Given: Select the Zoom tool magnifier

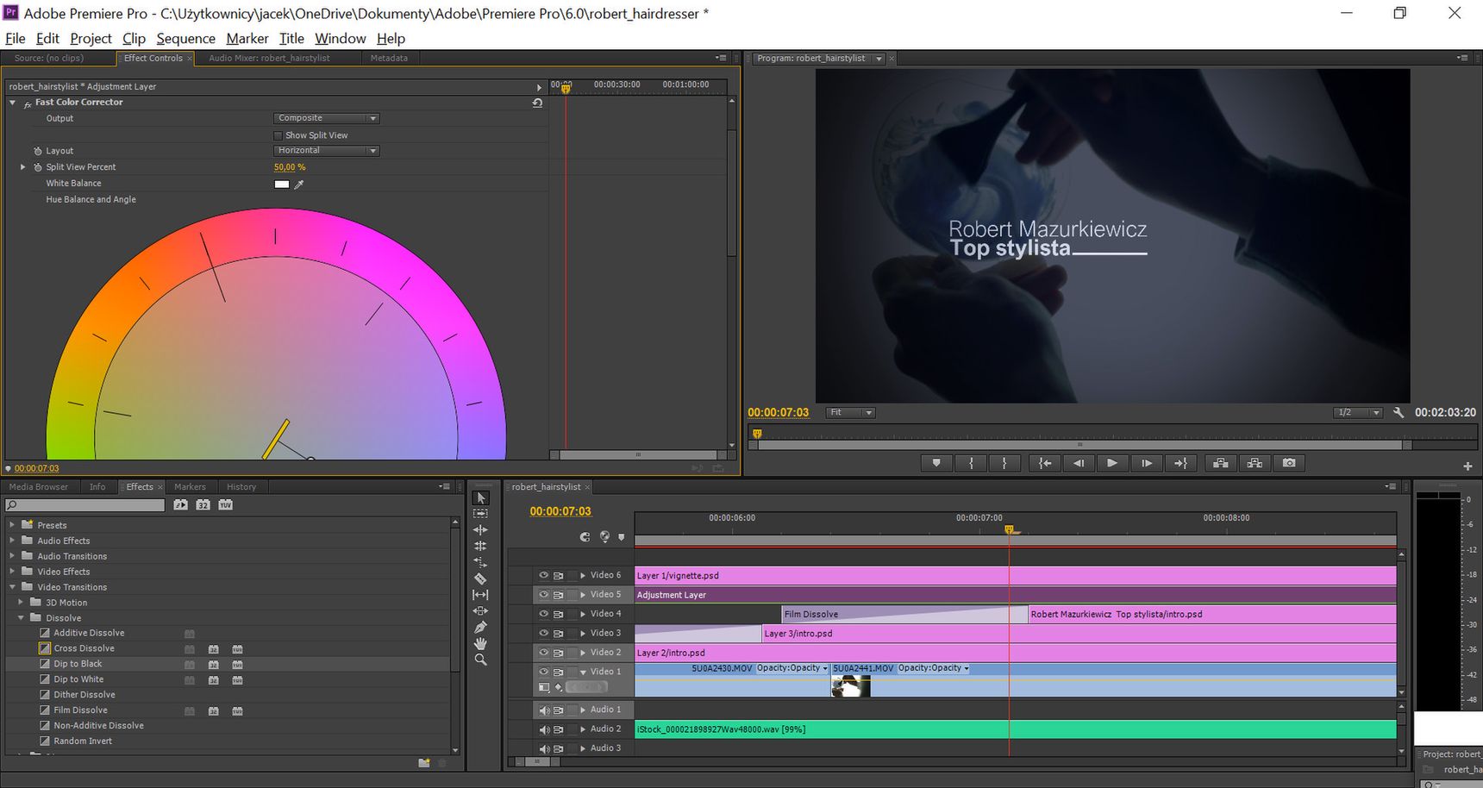Looking at the screenshot, I should 480,660.
